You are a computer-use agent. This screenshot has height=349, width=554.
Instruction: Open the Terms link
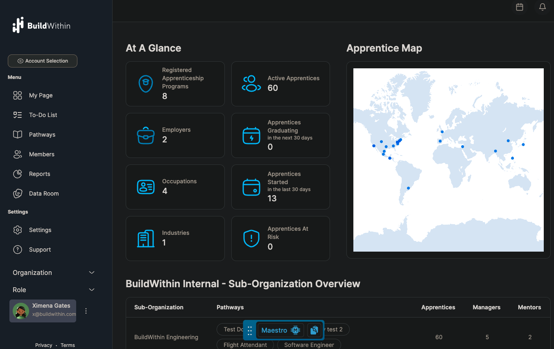point(67,345)
